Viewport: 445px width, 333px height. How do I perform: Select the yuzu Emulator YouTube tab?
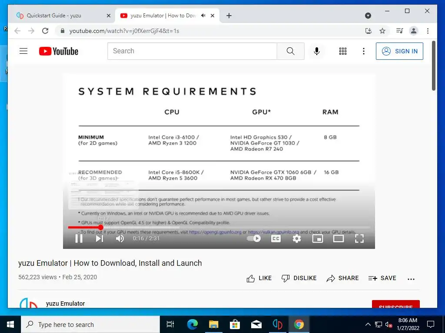coord(163,16)
